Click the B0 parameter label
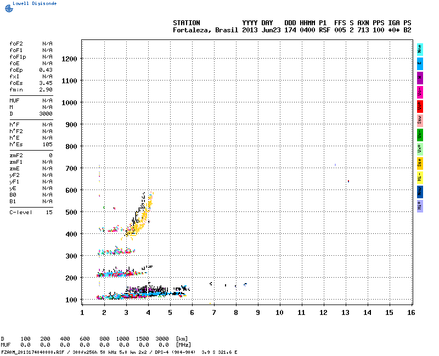Viewport: 439px width, 356px height. 13,195
